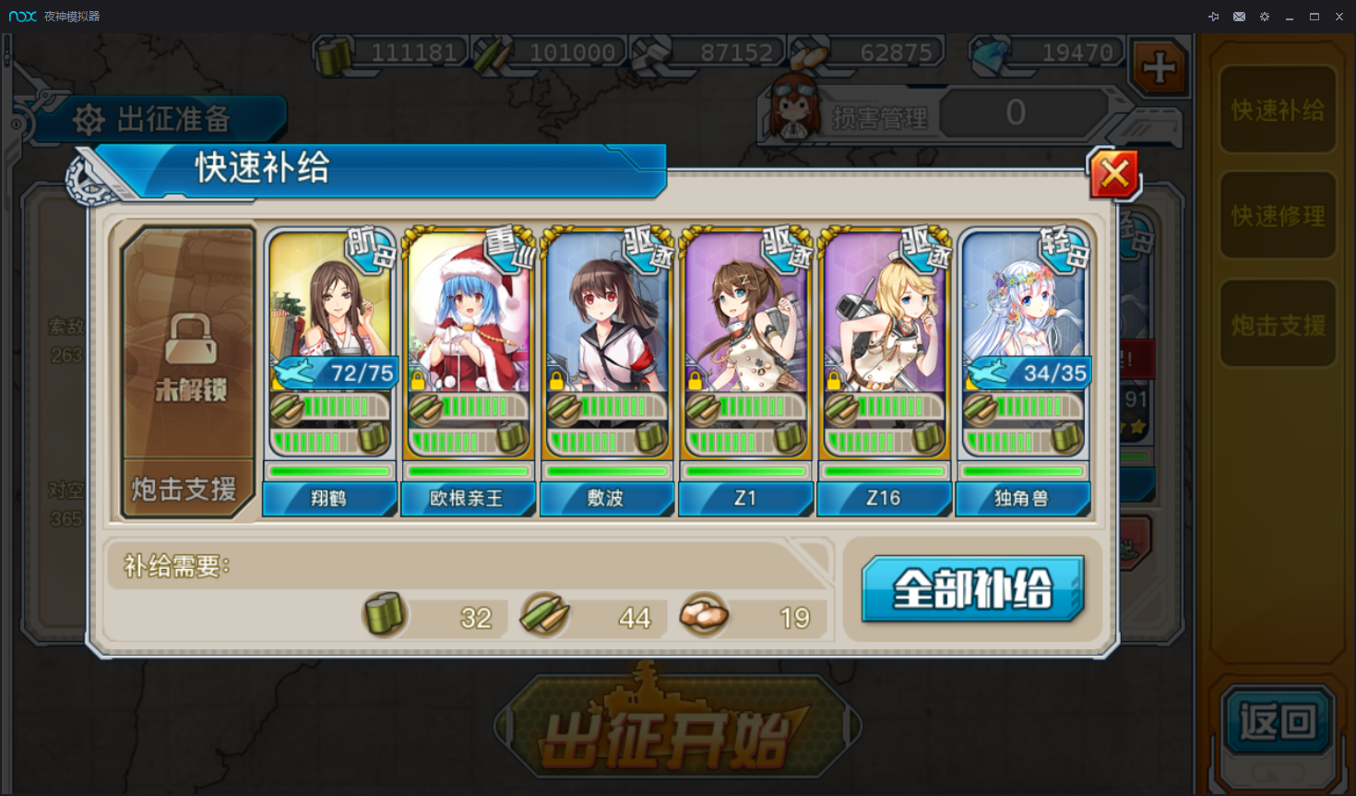The height and width of the screenshot is (796, 1356).
Task: Tap the orange plus icon beside resources
Action: pyautogui.click(x=1159, y=67)
